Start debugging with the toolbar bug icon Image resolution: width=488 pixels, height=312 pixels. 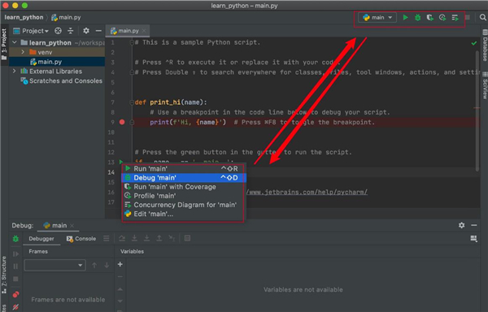418,17
